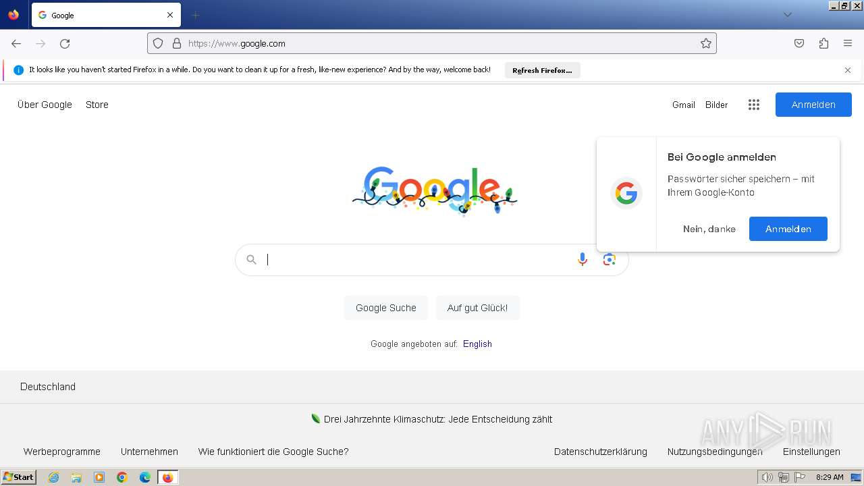Open the Bilder link
Image resolution: width=864 pixels, height=486 pixels.
717,105
